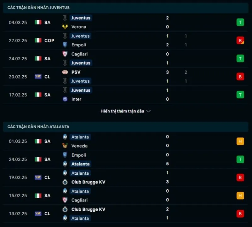Click the green T badge for Juventus vs Verona
The image size is (252, 227).
pos(240,22)
